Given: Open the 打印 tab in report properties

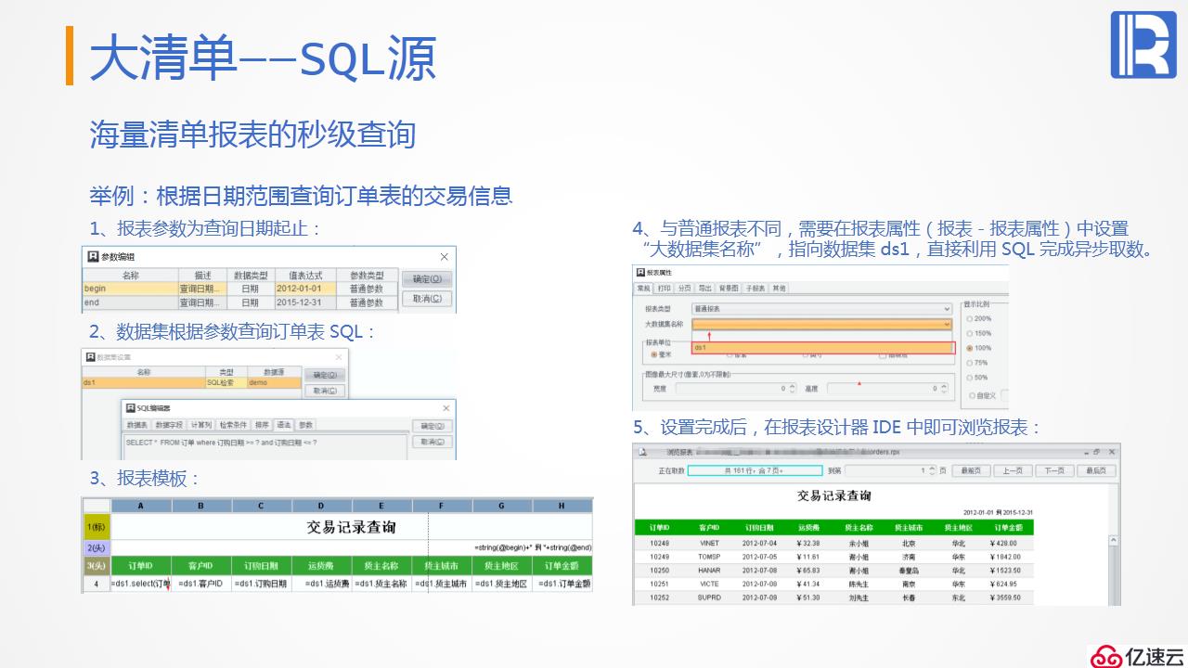Looking at the screenshot, I should click(664, 289).
